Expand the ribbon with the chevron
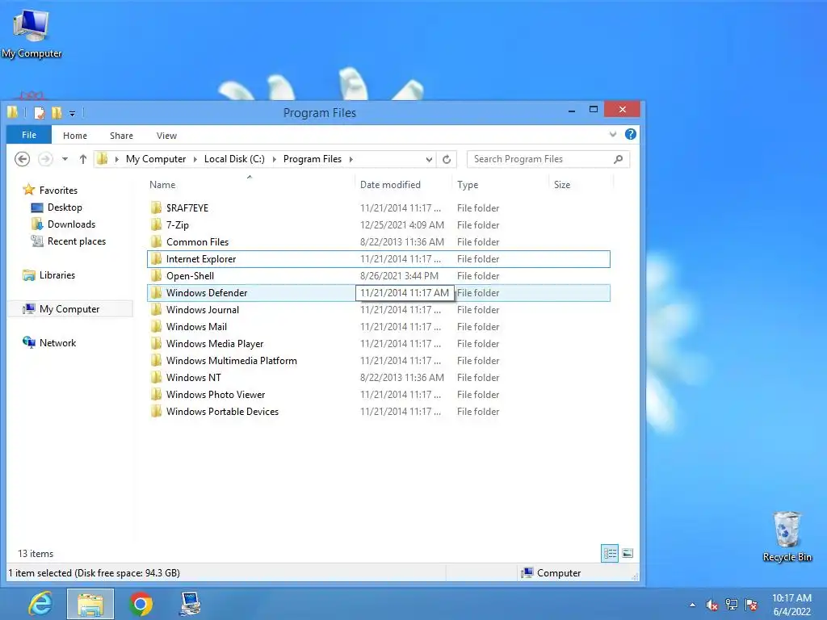The width and height of the screenshot is (827, 620). pos(613,135)
